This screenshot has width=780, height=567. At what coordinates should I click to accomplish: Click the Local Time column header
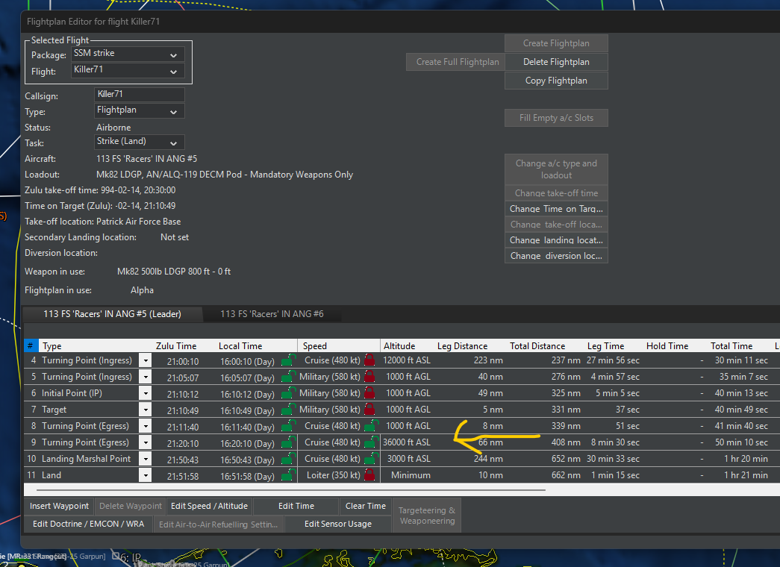[x=240, y=345]
